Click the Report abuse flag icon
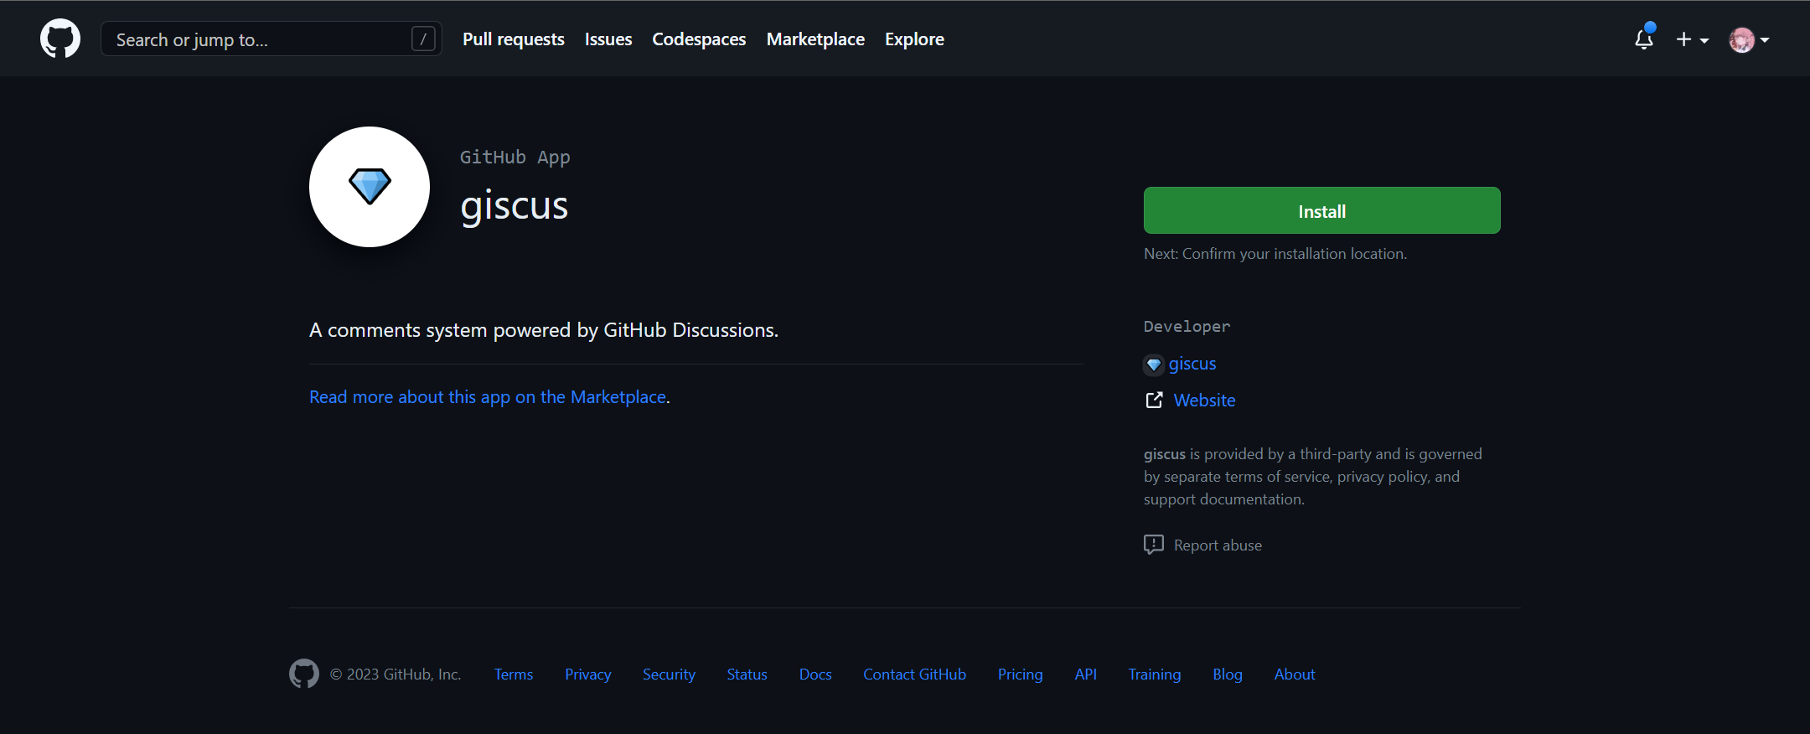1810x734 pixels. (x=1154, y=545)
